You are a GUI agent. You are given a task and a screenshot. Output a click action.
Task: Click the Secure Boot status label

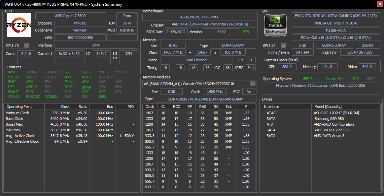point(336,79)
